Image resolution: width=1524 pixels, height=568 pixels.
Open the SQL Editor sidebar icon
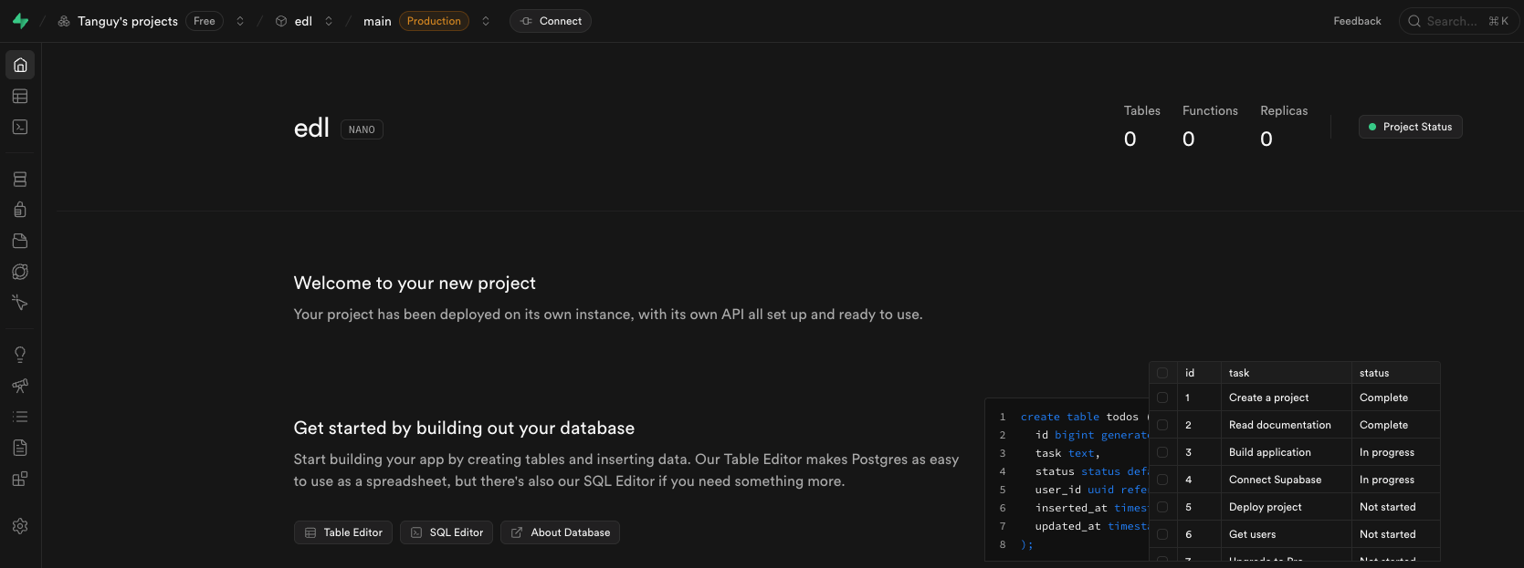pos(20,127)
